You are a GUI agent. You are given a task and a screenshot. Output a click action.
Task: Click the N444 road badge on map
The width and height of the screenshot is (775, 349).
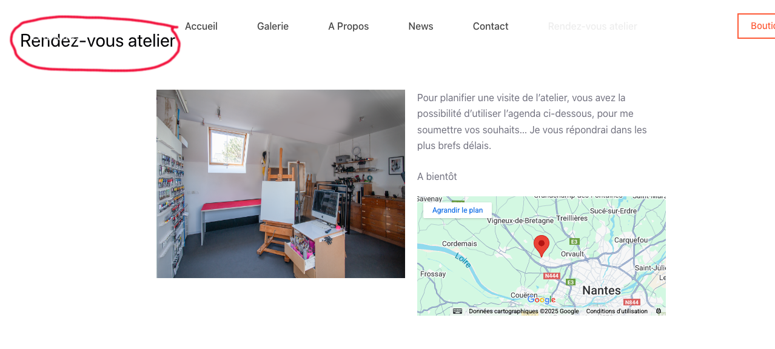pyautogui.click(x=551, y=276)
